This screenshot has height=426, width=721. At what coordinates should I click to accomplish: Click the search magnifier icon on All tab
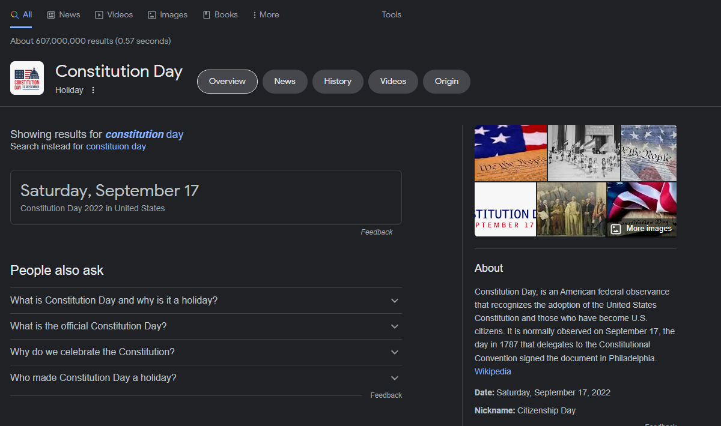point(14,14)
